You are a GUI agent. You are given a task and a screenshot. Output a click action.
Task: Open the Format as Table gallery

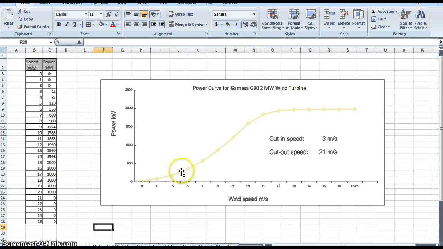[294, 20]
